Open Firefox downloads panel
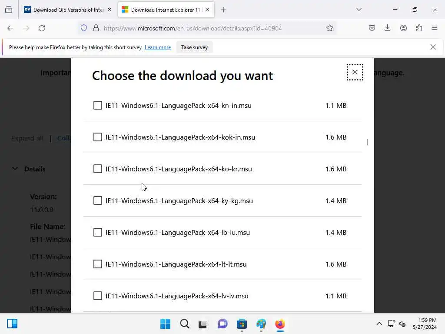The width and height of the screenshot is (445, 334). coord(387,28)
